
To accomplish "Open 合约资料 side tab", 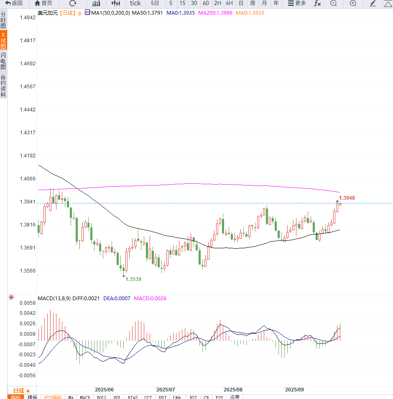I will point(3,86).
